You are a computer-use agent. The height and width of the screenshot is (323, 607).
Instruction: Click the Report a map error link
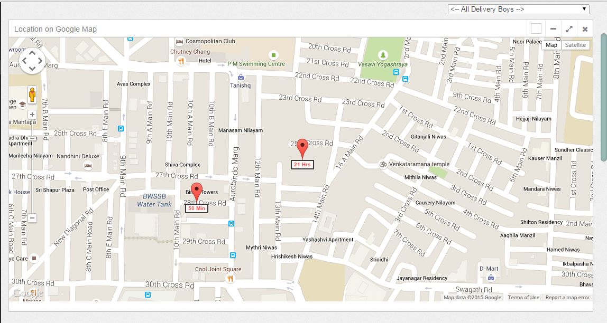(567, 298)
